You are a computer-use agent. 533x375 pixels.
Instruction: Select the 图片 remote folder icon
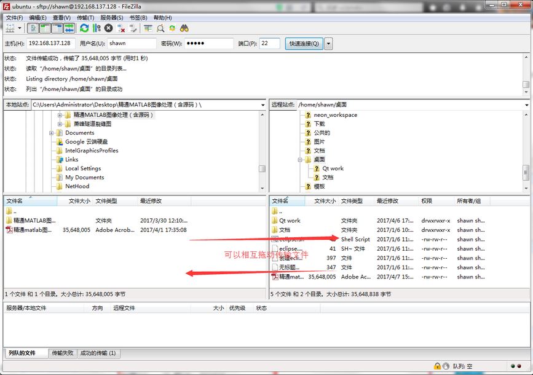(308, 142)
